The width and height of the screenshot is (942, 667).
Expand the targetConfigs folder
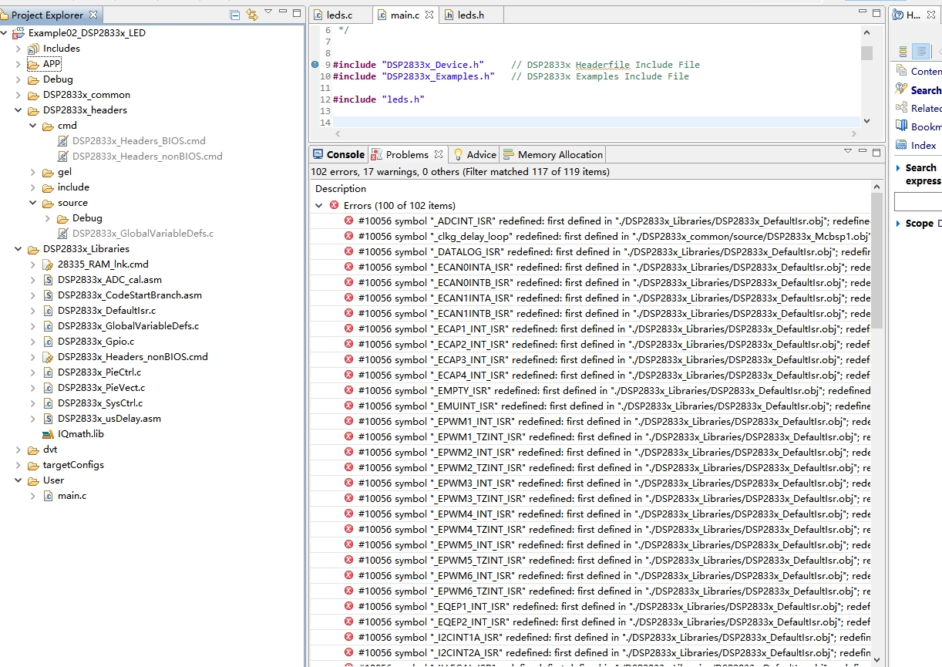click(x=19, y=465)
